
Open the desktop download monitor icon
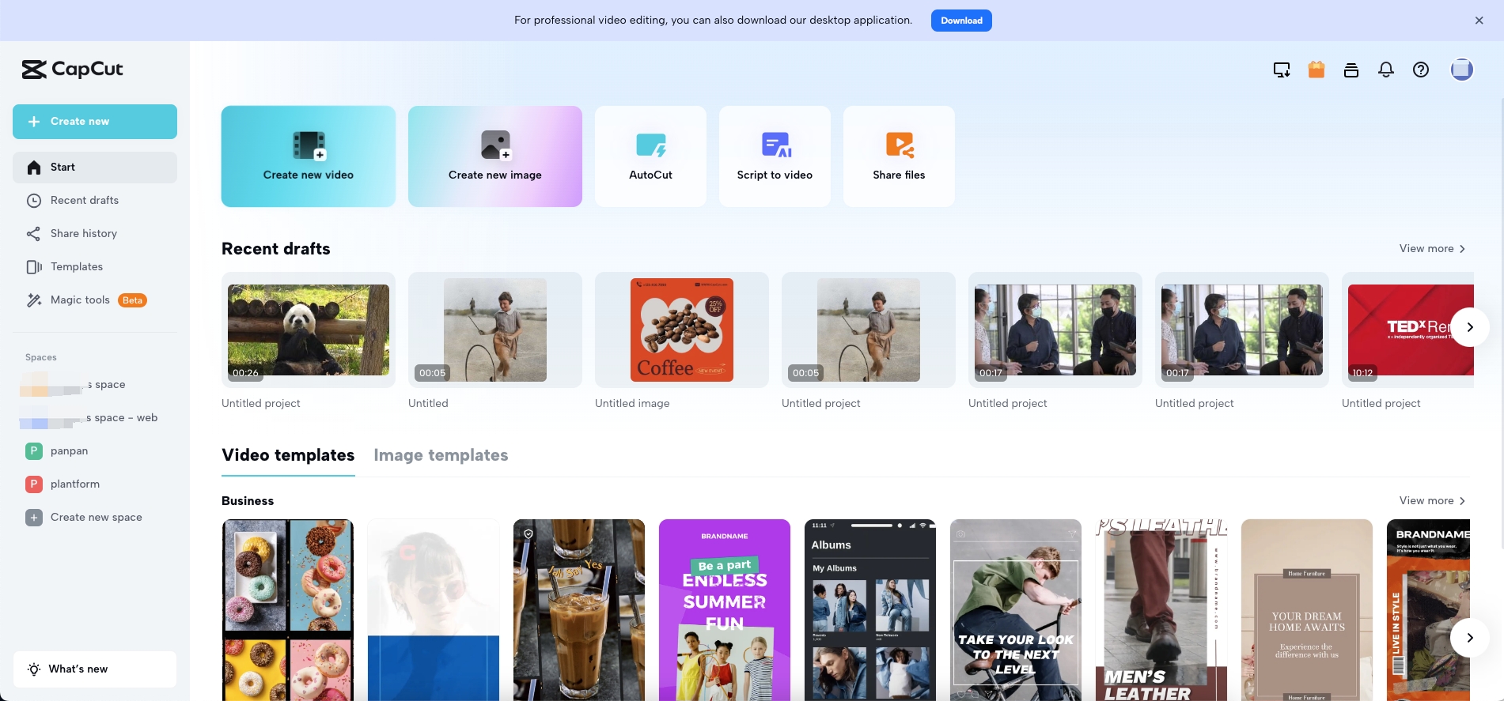(1282, 70)
